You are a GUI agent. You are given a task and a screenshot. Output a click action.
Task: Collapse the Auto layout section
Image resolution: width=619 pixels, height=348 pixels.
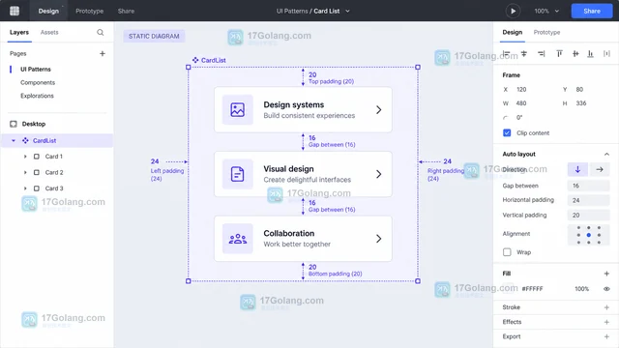click(x=606, y=155)
